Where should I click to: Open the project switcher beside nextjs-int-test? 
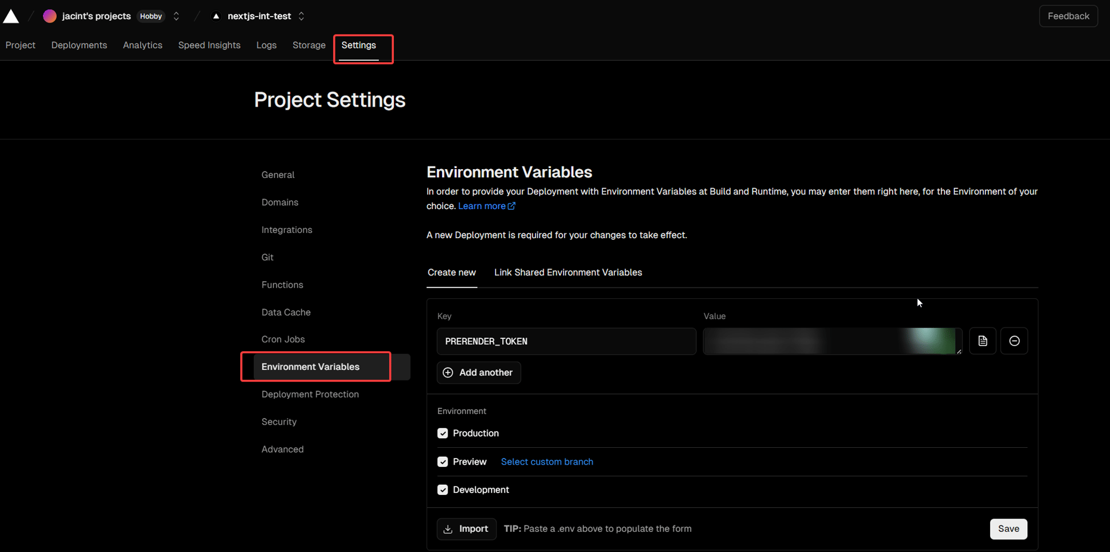click(x=301, y=16)
